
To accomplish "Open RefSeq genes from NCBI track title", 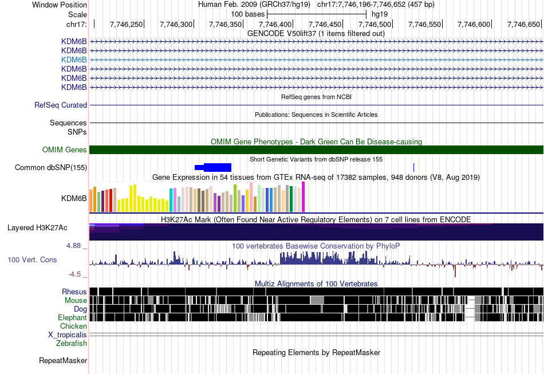I will (x=316, y=97).
